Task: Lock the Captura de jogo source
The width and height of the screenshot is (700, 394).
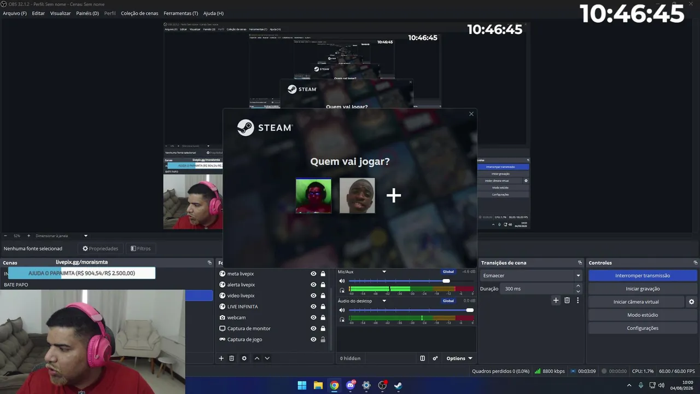Action: pos(323,339)
